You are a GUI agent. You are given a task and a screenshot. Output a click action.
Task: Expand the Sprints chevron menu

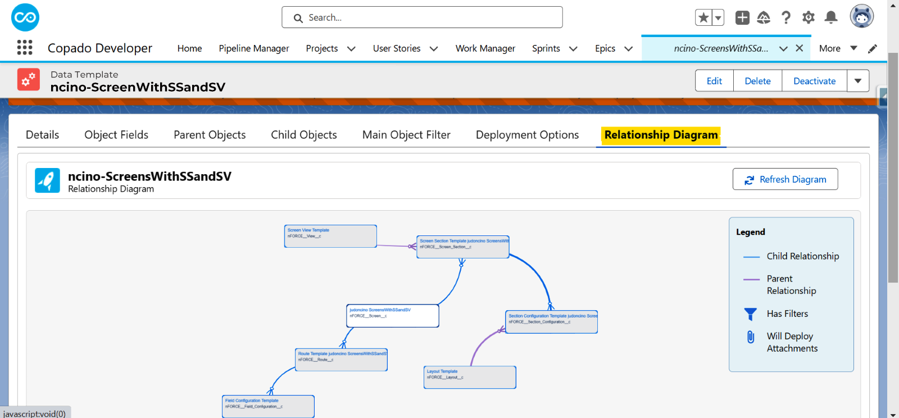pos(573,49)
